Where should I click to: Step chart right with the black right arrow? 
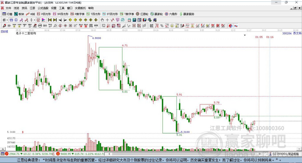(x=65, y=20)
